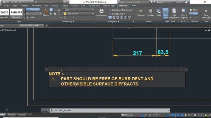This screenshot has height=118, width=211.
Task: Select center paragraph alignment icon
Action: [x=118, y=17]
